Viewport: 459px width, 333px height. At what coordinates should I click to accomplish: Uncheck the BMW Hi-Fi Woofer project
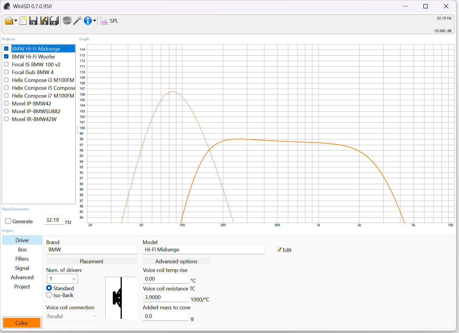pos(6,56)
